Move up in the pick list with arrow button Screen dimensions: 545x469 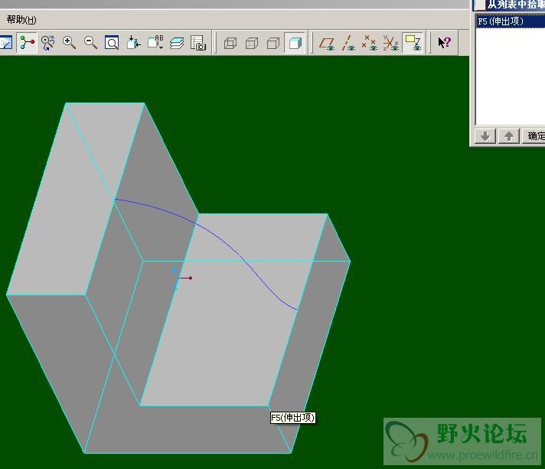(x=509, y=136)
